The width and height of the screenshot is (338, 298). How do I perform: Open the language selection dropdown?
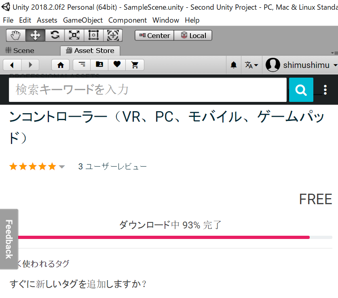click(251, 65)
